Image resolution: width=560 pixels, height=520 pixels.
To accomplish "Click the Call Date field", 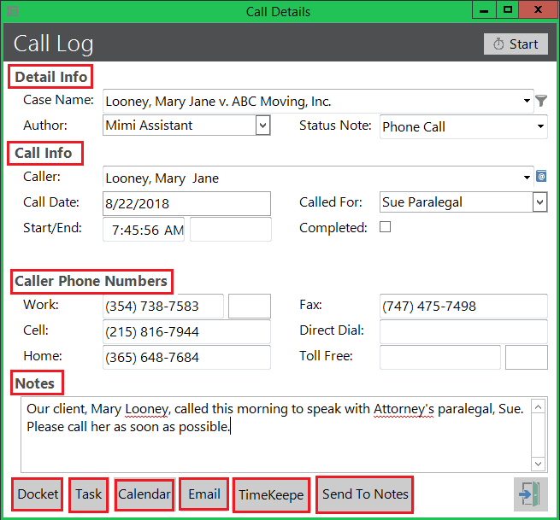I will [x=186, y=203].
